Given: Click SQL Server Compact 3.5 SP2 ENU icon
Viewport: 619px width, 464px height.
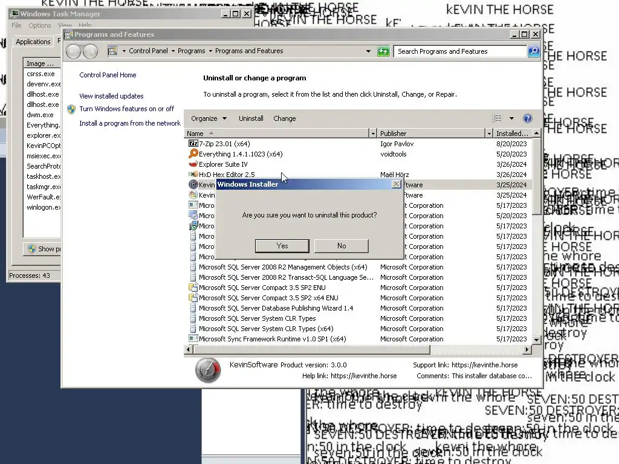Looking at the screenshot, I should 193,288.
